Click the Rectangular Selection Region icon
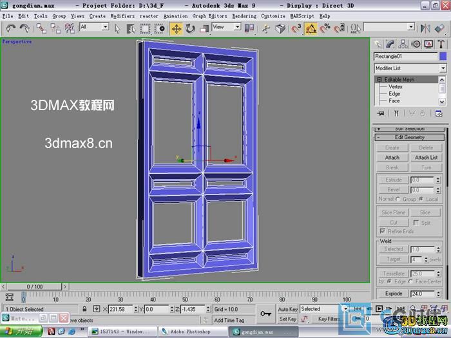The height and width of the screenshot is (338, 451). tap(145, 28)
